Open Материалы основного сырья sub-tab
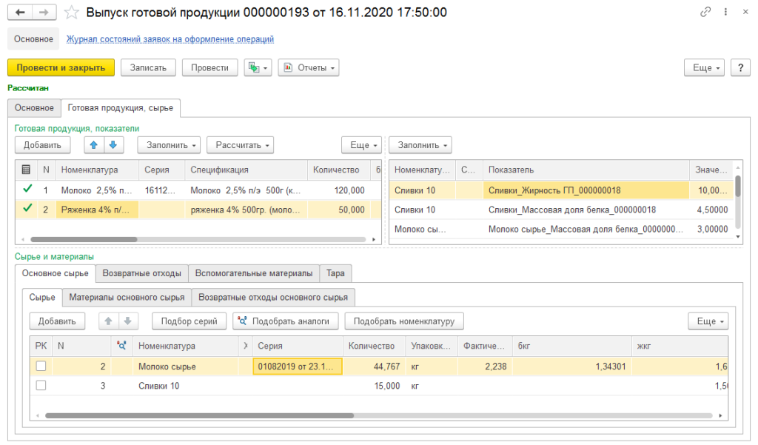 pyautogui.click(x=127, y=297)
